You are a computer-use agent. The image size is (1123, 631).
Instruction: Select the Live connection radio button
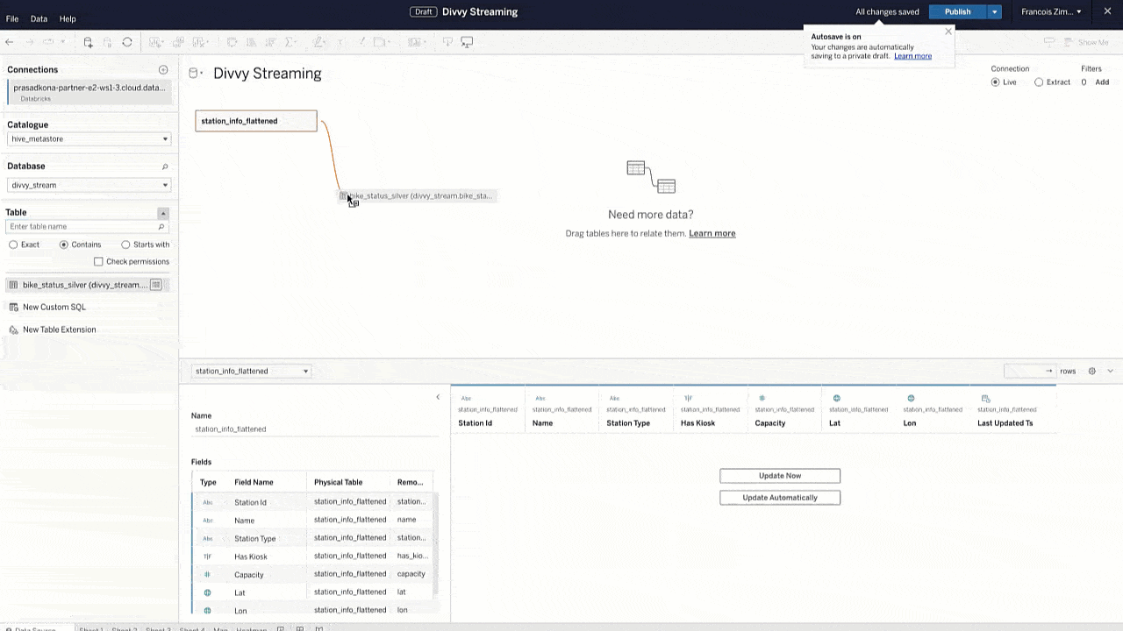coord(995,82)
